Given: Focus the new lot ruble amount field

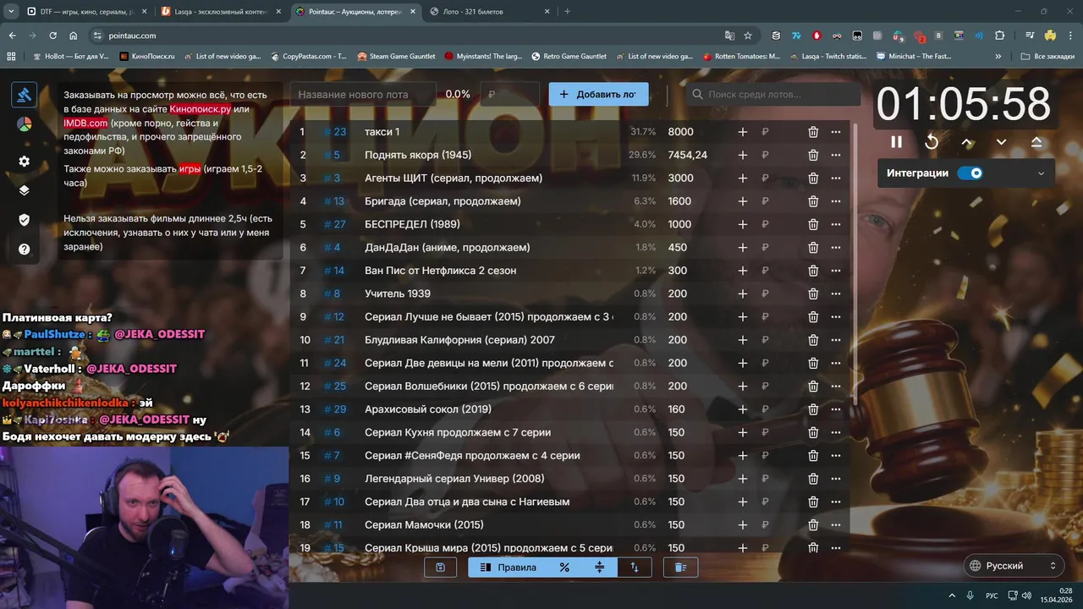Looking at the screenshot, I should 509,94.
